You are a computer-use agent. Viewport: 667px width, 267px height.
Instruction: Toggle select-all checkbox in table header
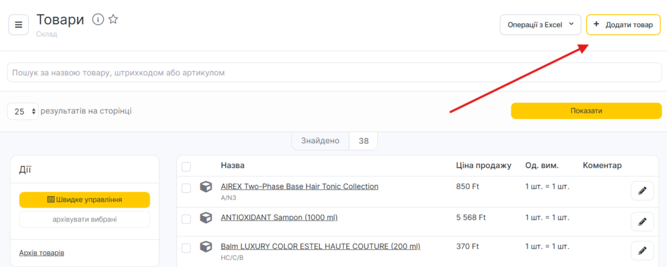click(x=186, y=167)
